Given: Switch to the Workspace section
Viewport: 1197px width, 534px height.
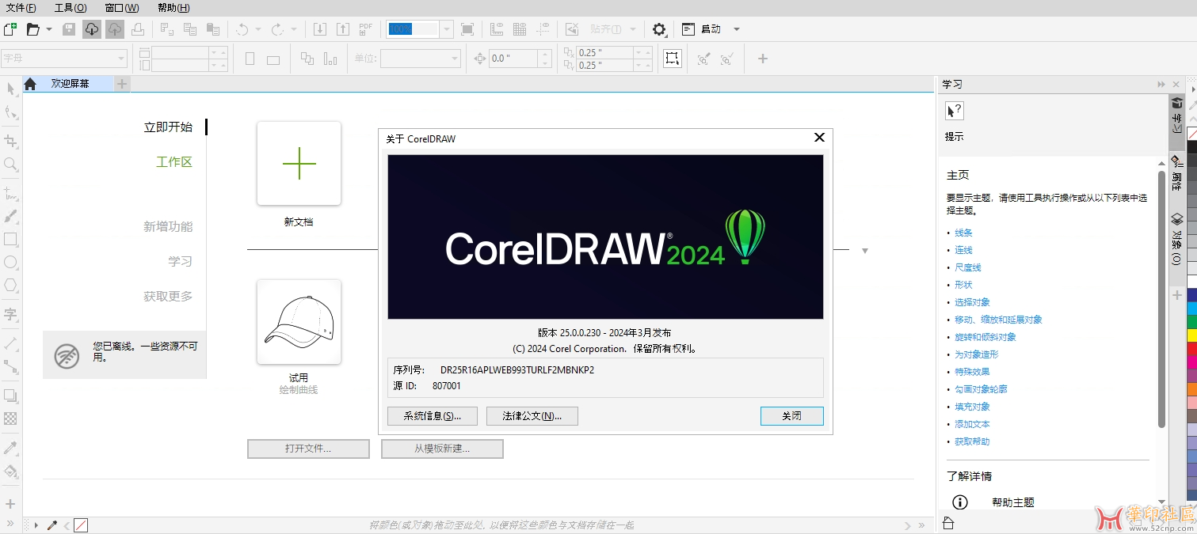Looking at the screenshot, I should (x=174, y=162).
